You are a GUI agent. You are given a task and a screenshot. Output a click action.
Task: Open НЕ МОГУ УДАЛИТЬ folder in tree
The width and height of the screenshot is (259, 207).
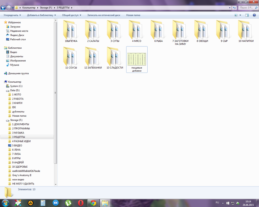pyautogui.click(x=23, y=184)
